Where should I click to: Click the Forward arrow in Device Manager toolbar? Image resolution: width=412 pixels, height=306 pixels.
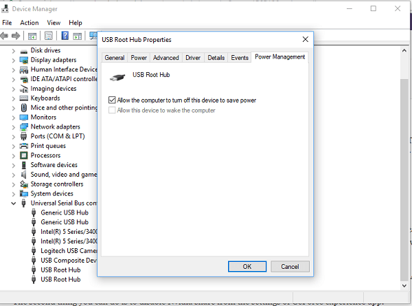click(16, 36)
